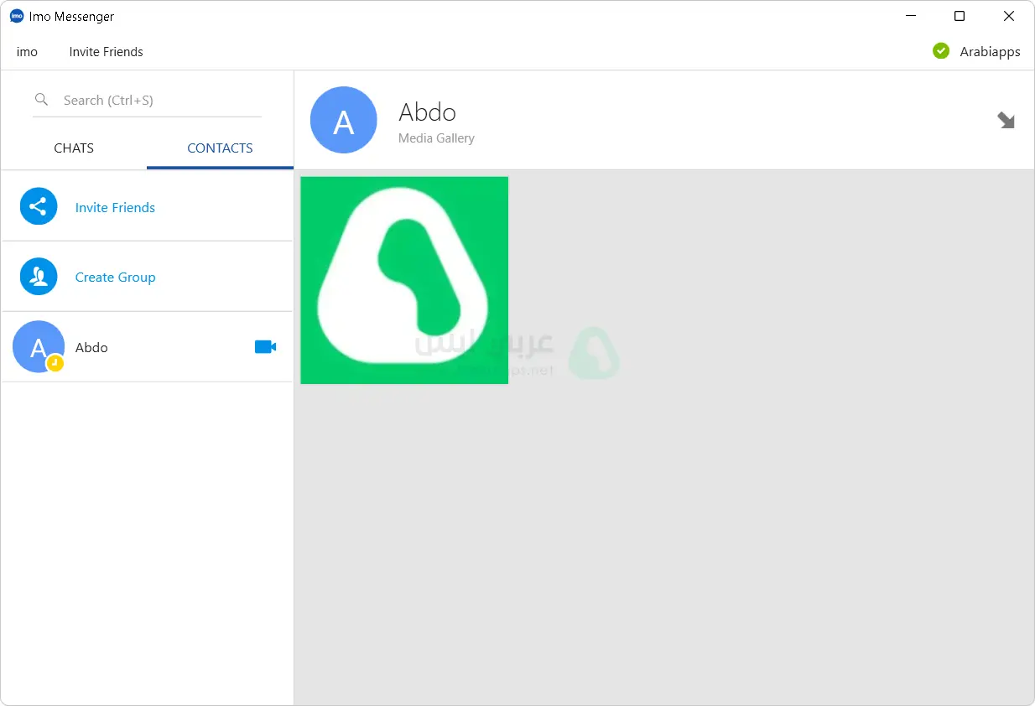The image size is (1035, 706).
Task: Open the imo menu
Action: click(x=27, y=52)
